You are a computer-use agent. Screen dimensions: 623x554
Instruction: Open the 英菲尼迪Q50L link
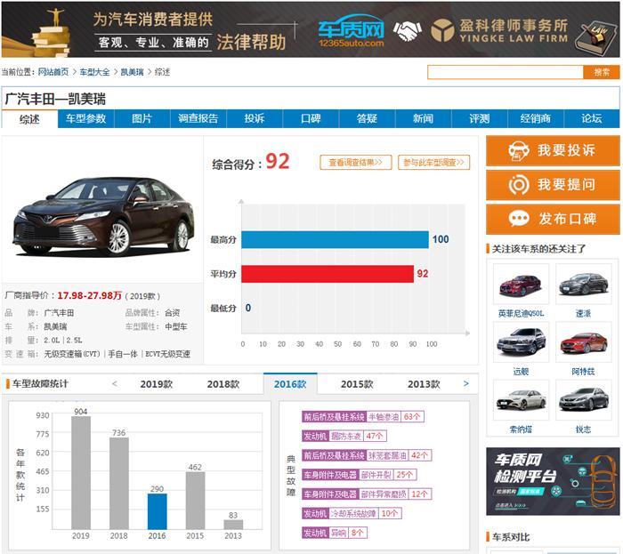click(521, 314)
